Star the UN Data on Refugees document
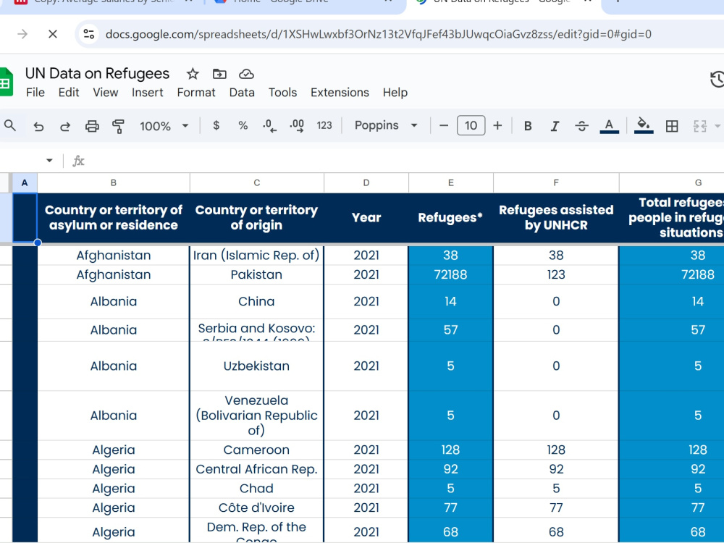Image resolution: width=724 pixels, height=543 pixels. 193,74
